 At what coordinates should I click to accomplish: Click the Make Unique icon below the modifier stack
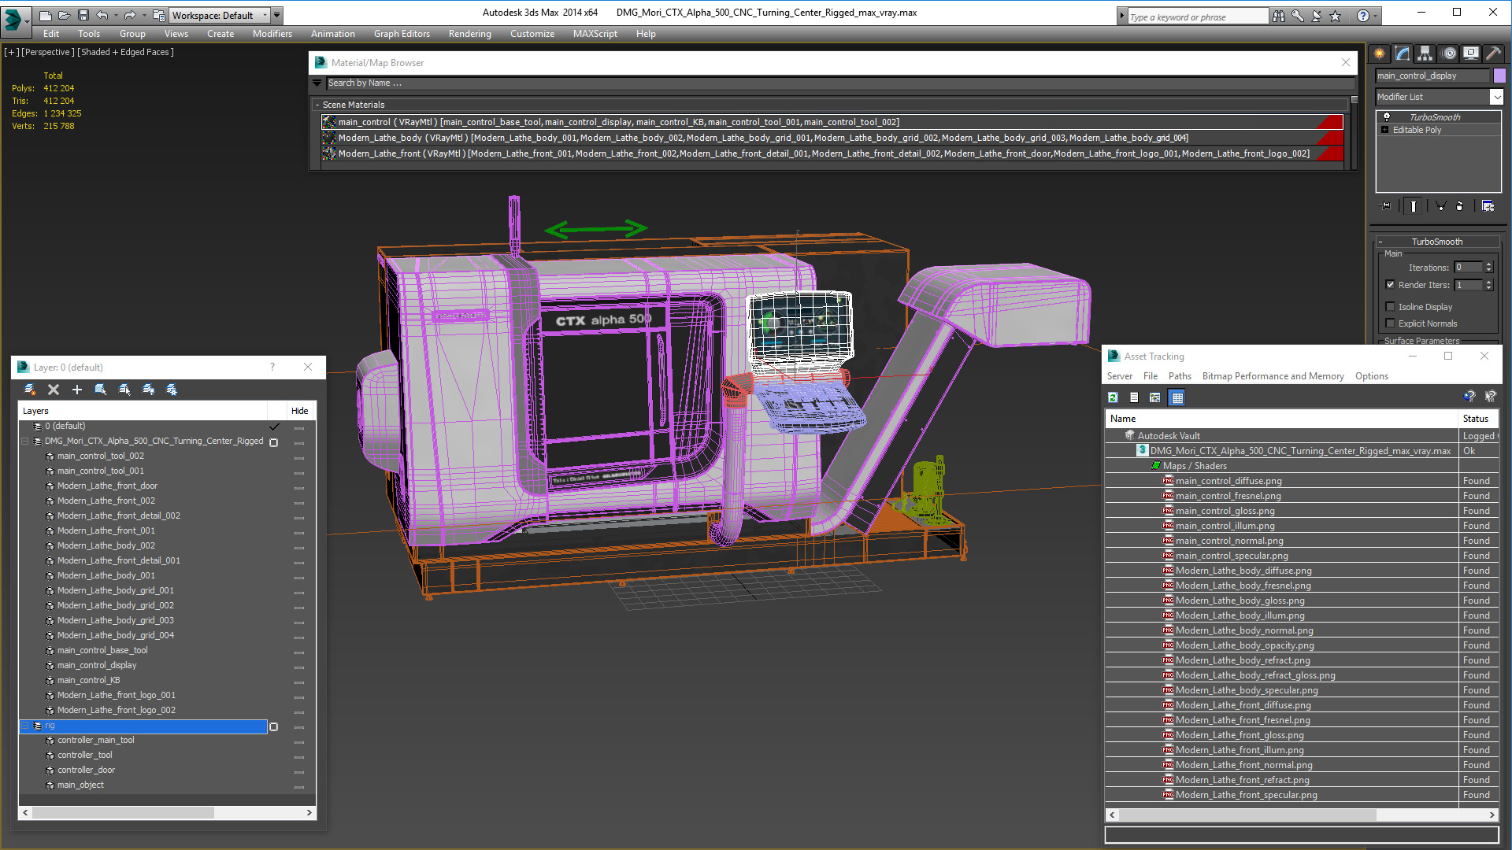1440,206
